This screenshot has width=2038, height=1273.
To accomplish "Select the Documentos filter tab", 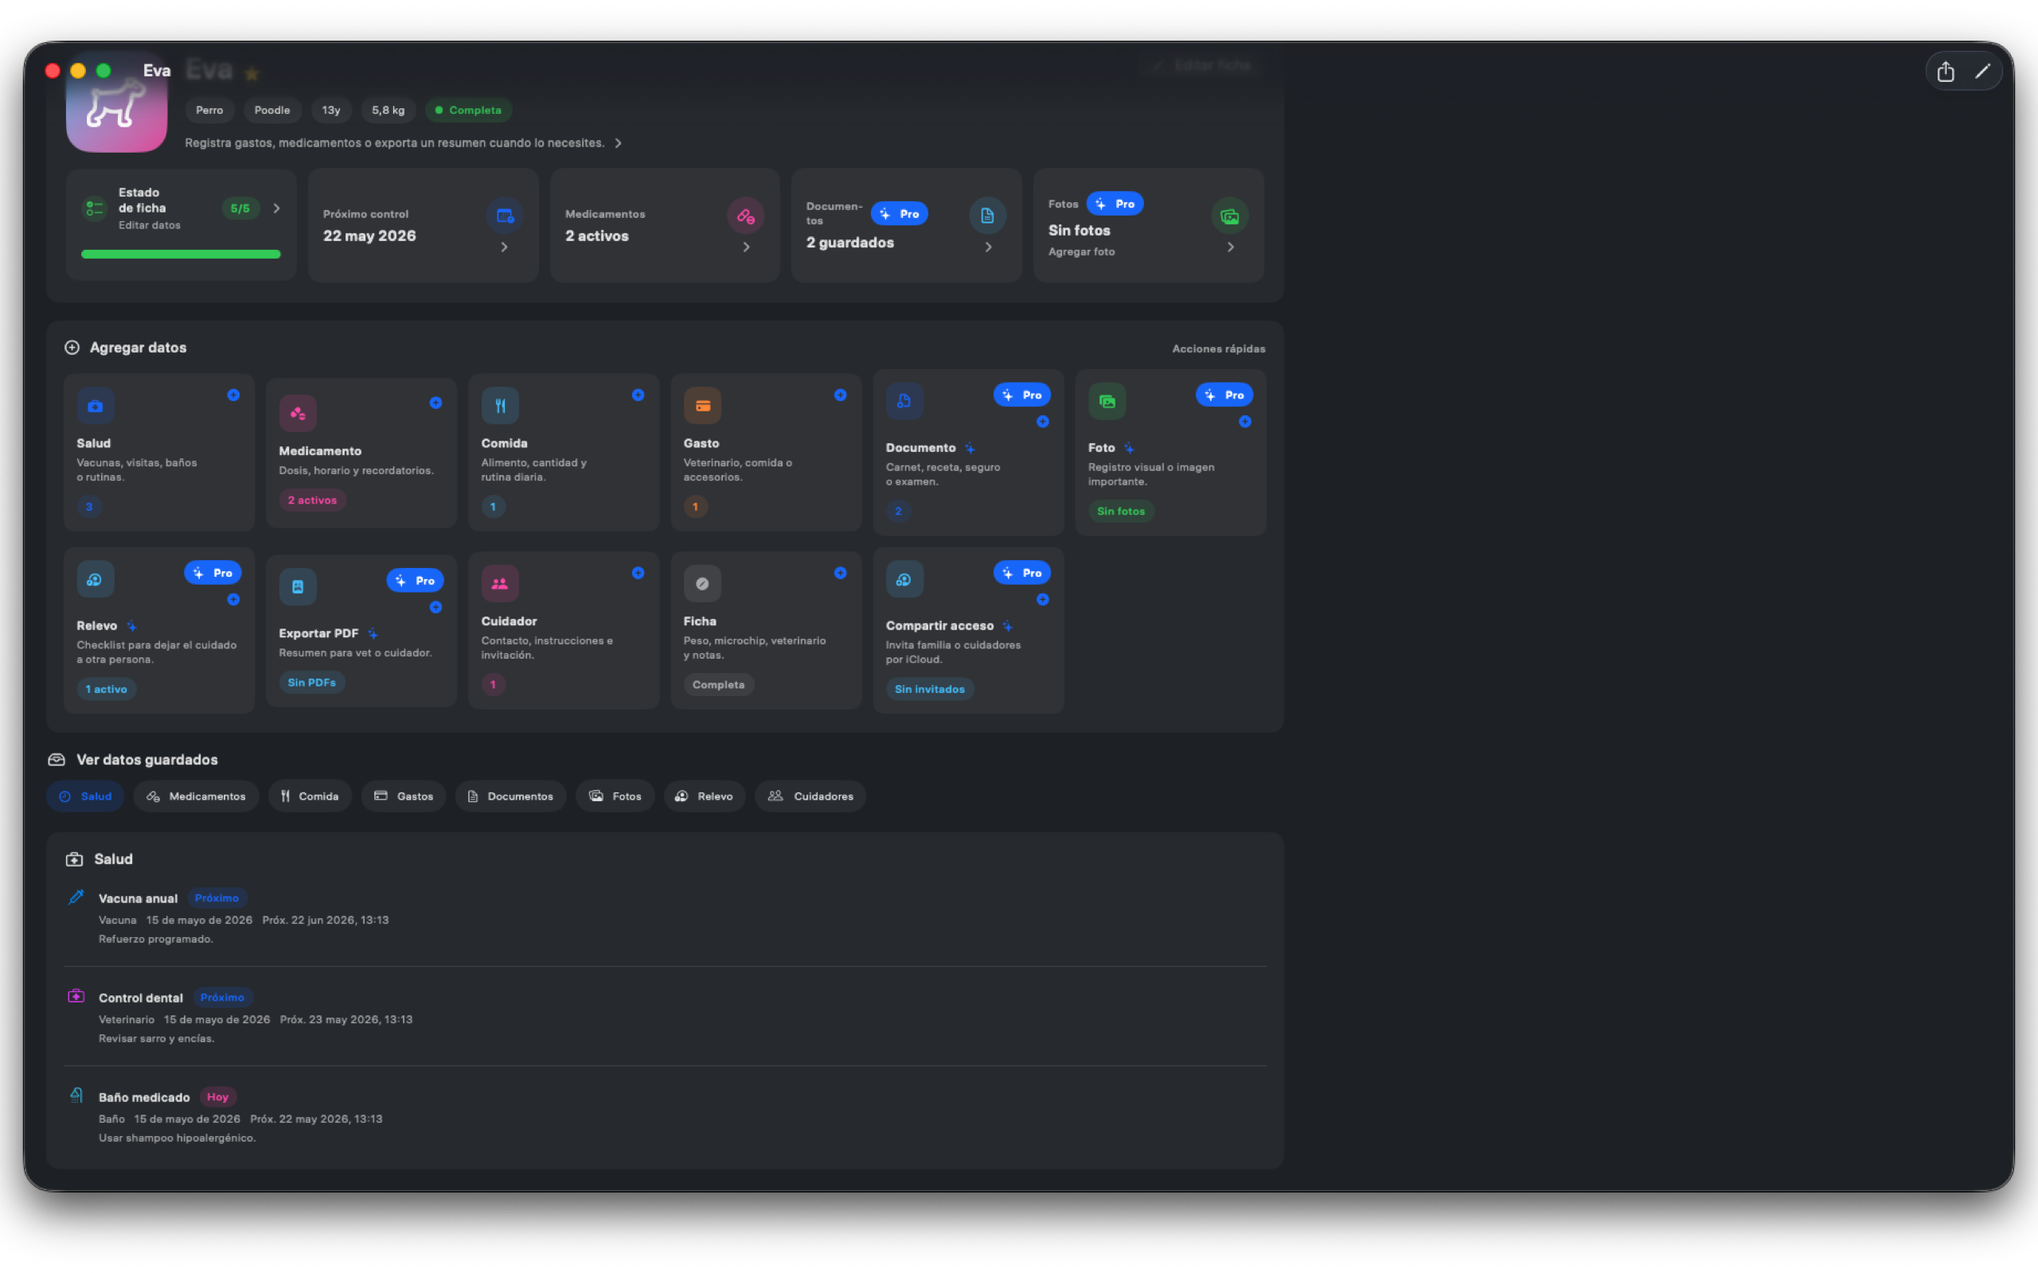I will pos(510,796).
